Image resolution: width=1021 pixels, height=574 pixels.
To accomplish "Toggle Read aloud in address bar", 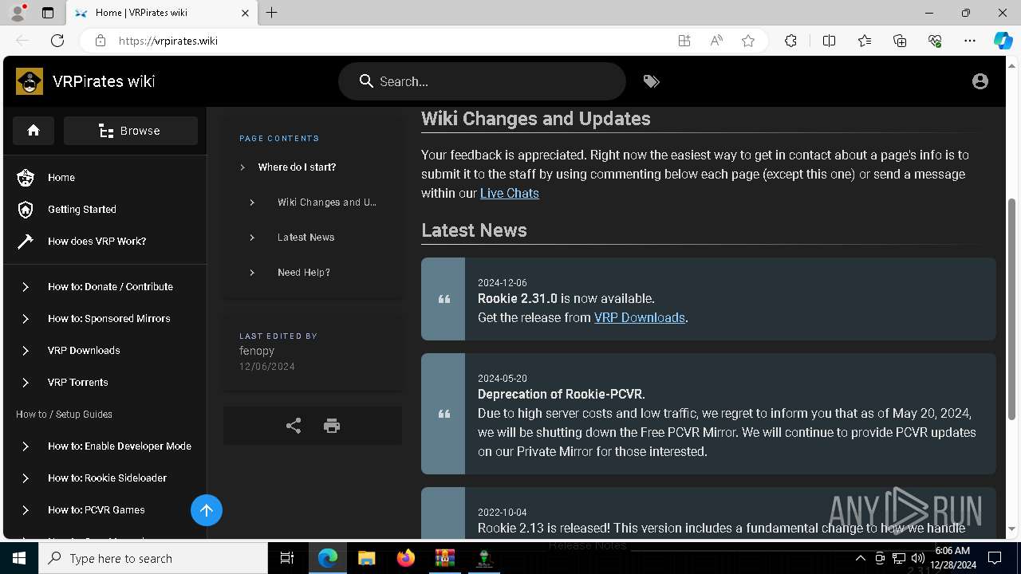I will [x=716, y=41].
